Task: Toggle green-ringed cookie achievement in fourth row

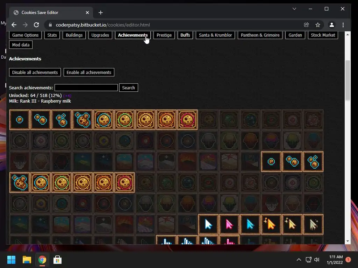Action: (x=62, y=183)
